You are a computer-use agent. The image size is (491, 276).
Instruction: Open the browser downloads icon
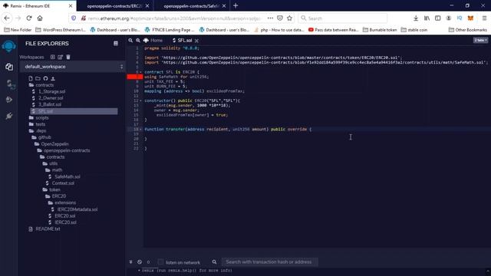(x=416, y=18)
